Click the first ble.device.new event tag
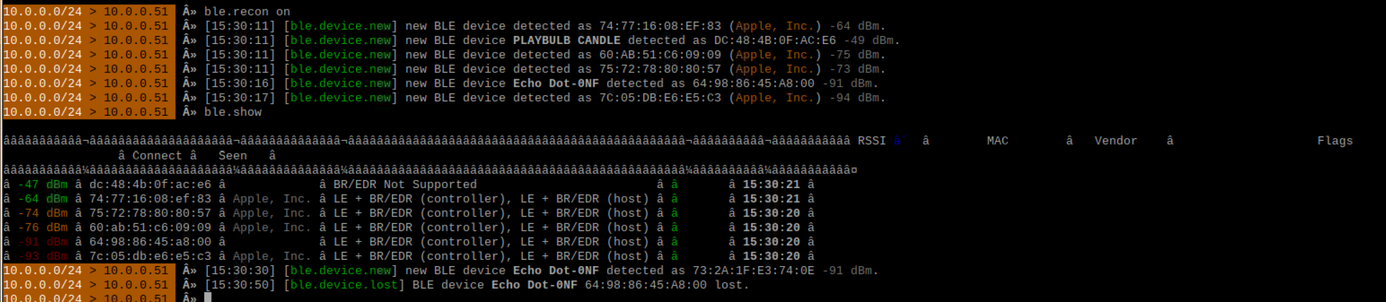 click(x=341, y=26)
